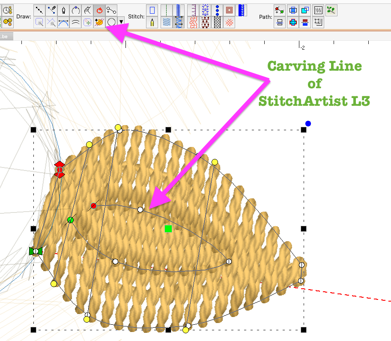This screenshot has width=391, height=341.
Task: Choose the circle shape draw tool
Action: pos(111,22)
